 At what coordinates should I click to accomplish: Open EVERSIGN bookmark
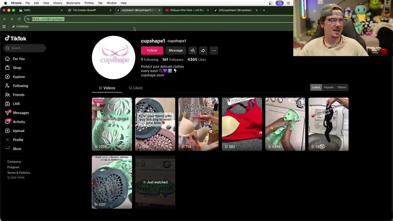20,27
